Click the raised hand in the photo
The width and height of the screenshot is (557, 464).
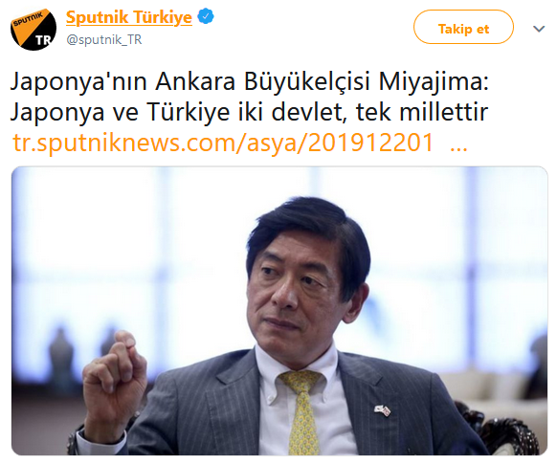(x=114, y=376)
